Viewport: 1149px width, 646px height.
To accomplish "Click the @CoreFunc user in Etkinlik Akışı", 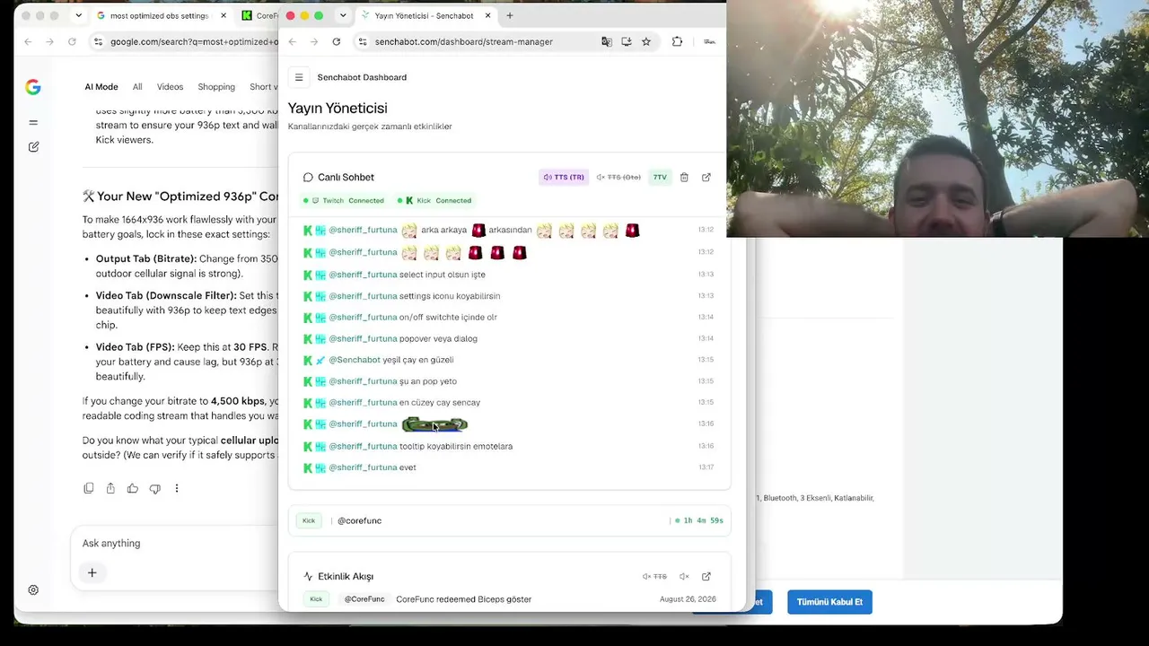I will click(x=365, y=598).
